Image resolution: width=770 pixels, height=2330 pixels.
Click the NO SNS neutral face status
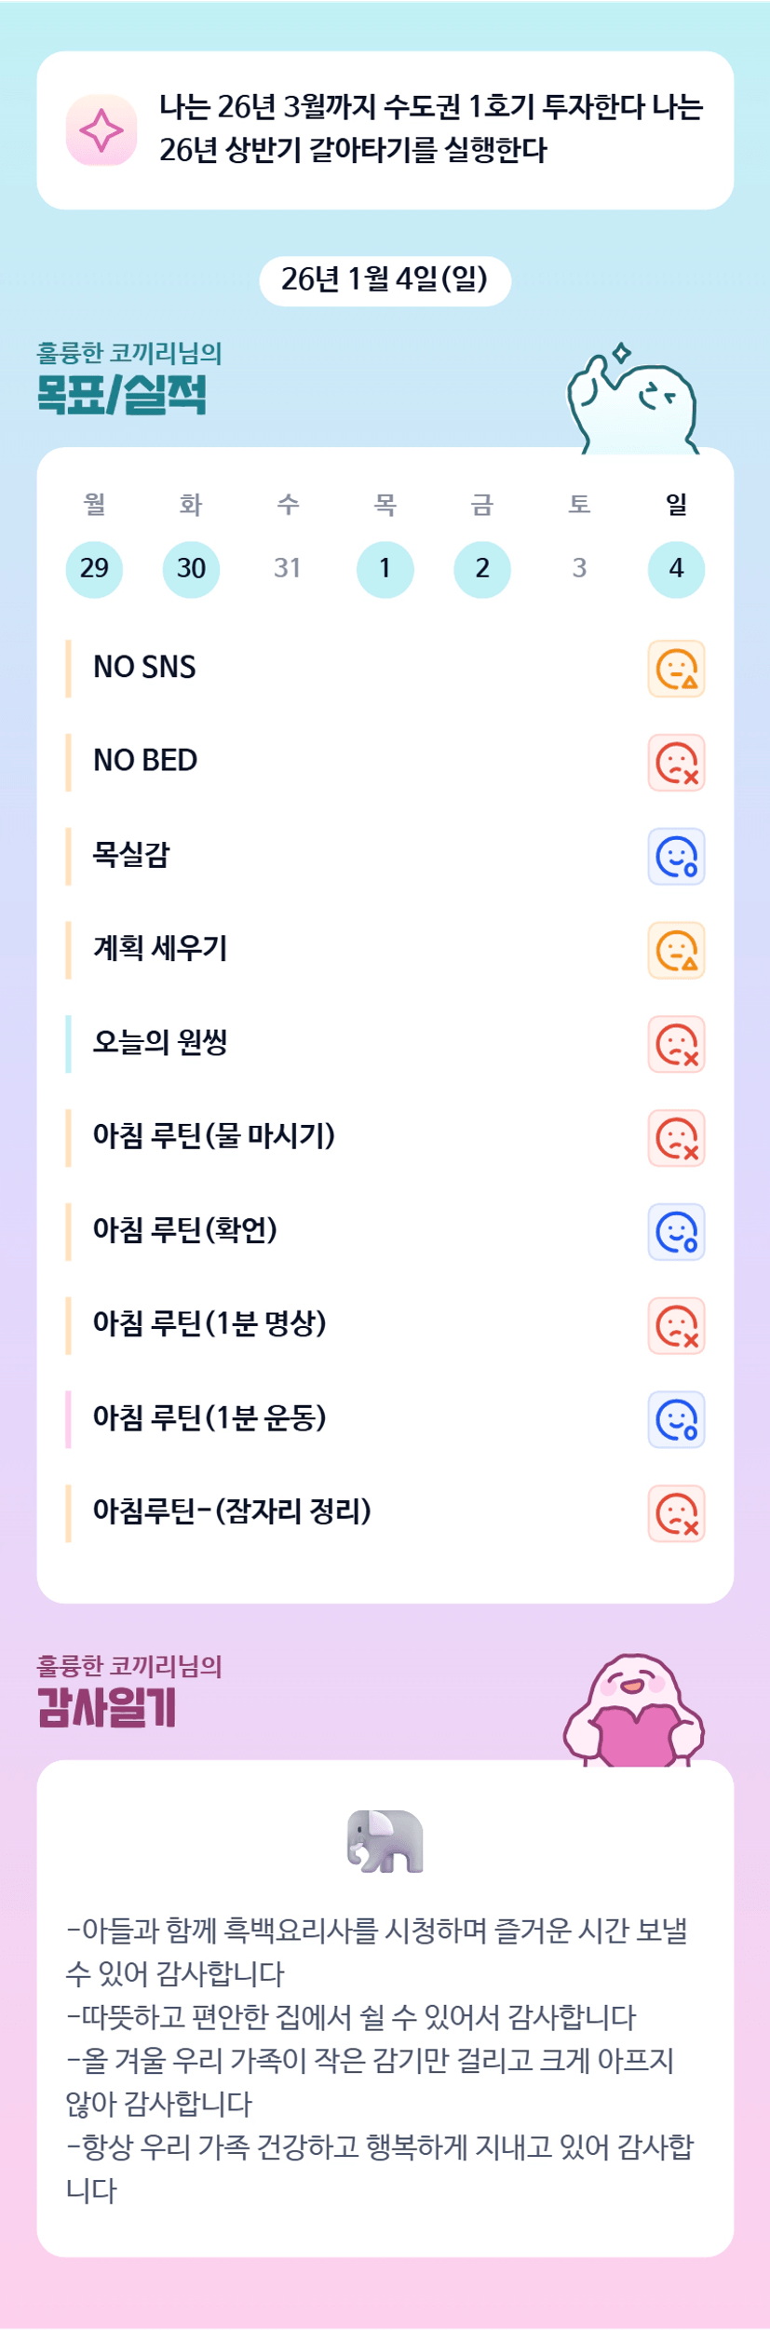pyautogui.click(x=676, y=669)
